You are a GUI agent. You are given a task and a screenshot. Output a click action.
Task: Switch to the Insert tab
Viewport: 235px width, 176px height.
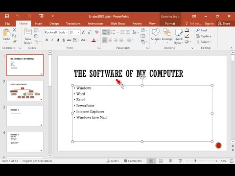[x=39, y=23]
